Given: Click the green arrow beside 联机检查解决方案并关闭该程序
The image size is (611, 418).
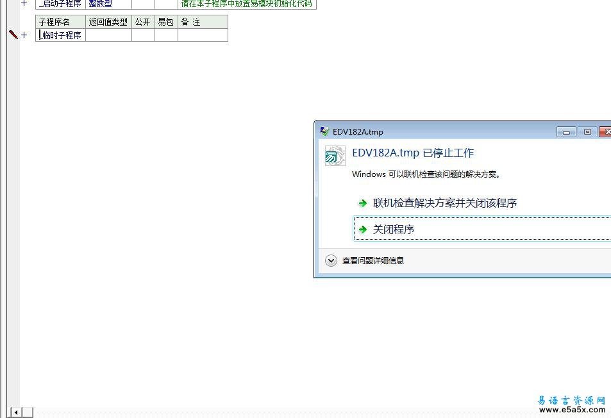Looking at the screenshot, I should [x=363, y=203].
